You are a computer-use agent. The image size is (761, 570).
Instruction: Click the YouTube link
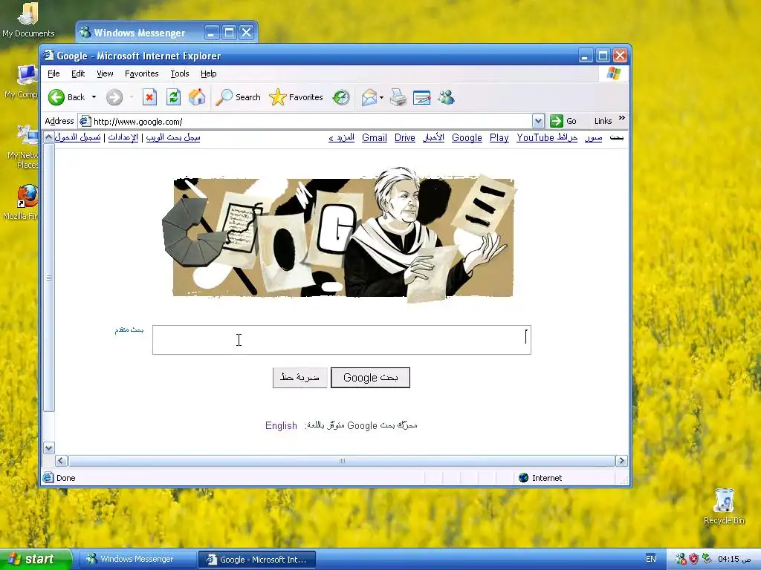click(x=535, y=137)
